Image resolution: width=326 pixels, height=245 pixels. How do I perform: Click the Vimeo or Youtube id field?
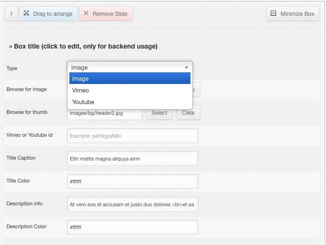pos(132,136)
